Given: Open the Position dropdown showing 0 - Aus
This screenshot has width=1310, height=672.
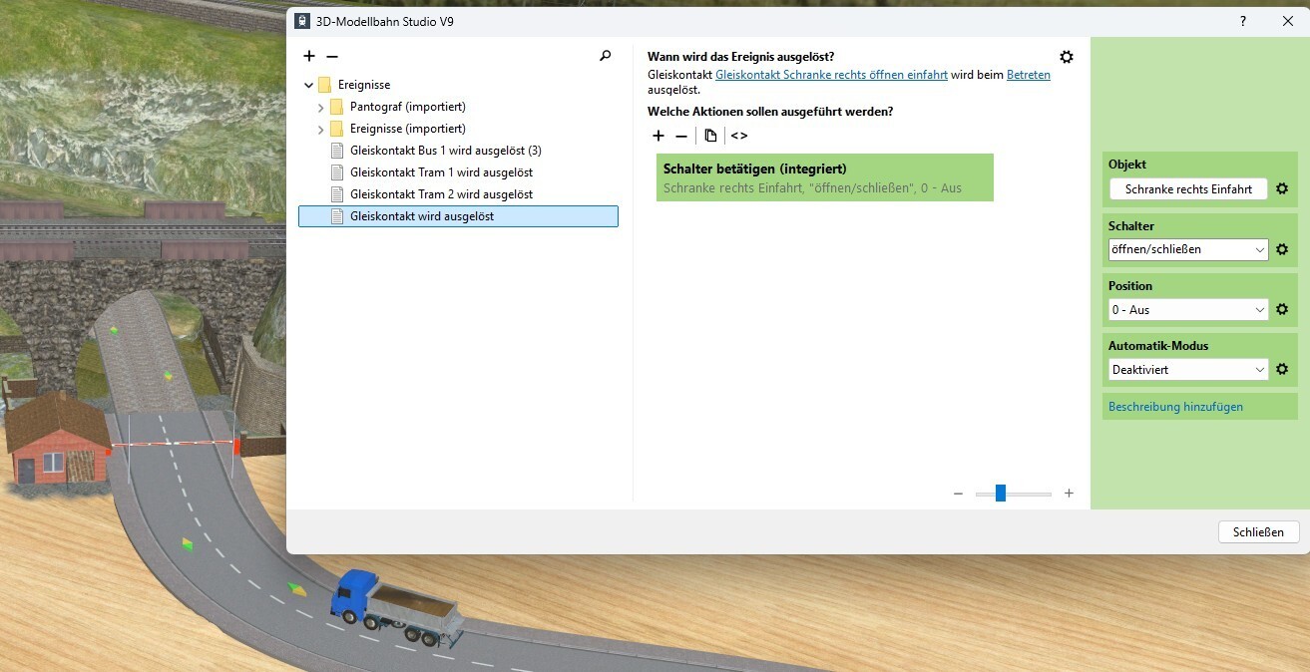Looking at the screenshot, I should 1188,309.
